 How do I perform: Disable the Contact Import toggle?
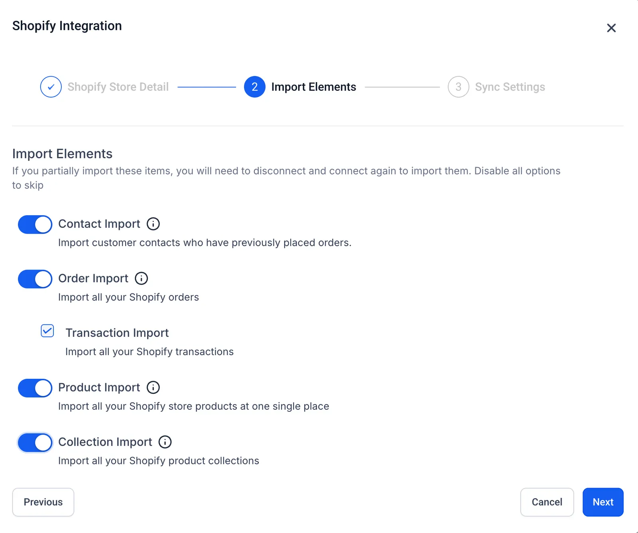[x=35, y=224]
